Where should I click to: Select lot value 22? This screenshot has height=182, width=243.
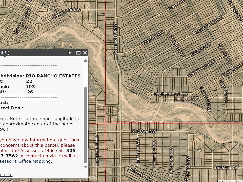(x=29, y=81)
